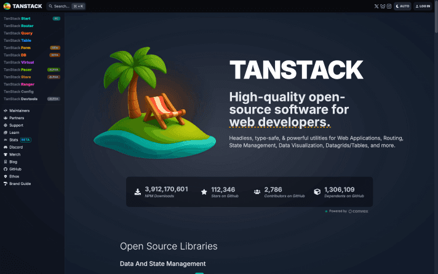
Task: Click the 2,786 Contributors value
Action: [x=273, y=189]
